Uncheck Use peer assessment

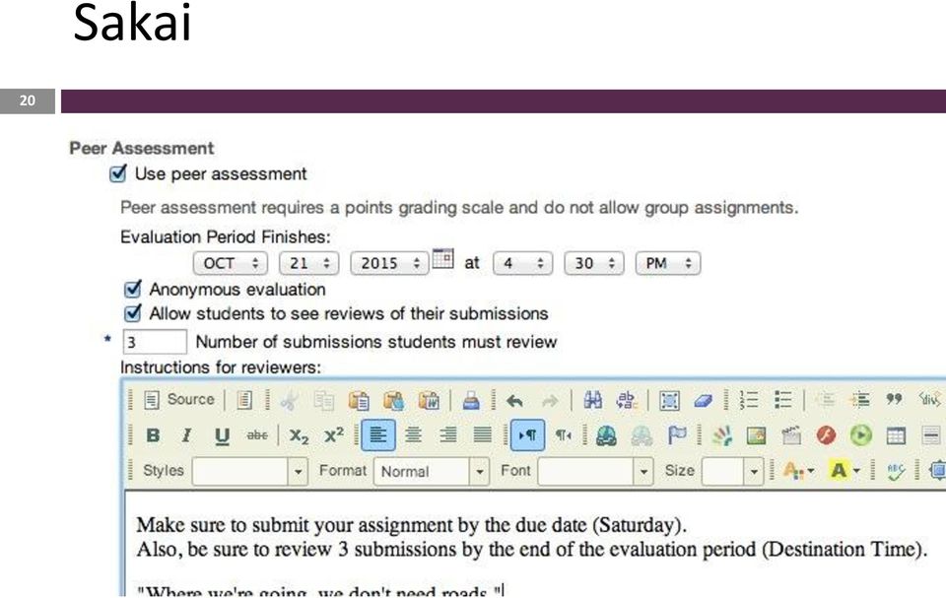pyautogui.click(x=118, y=173)
